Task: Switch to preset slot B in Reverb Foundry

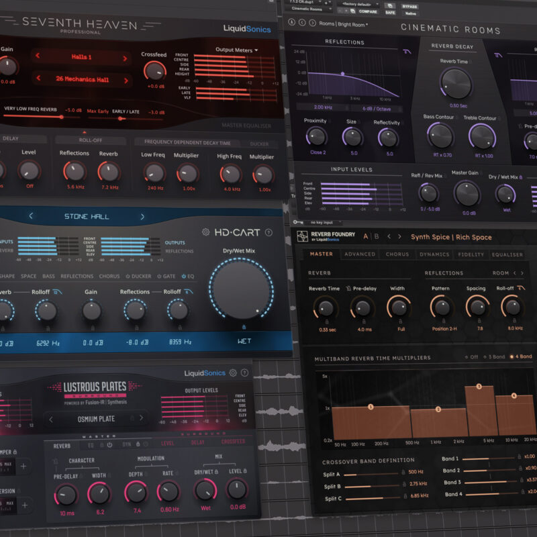Action: pyautogui.click(x=377, y=236)
